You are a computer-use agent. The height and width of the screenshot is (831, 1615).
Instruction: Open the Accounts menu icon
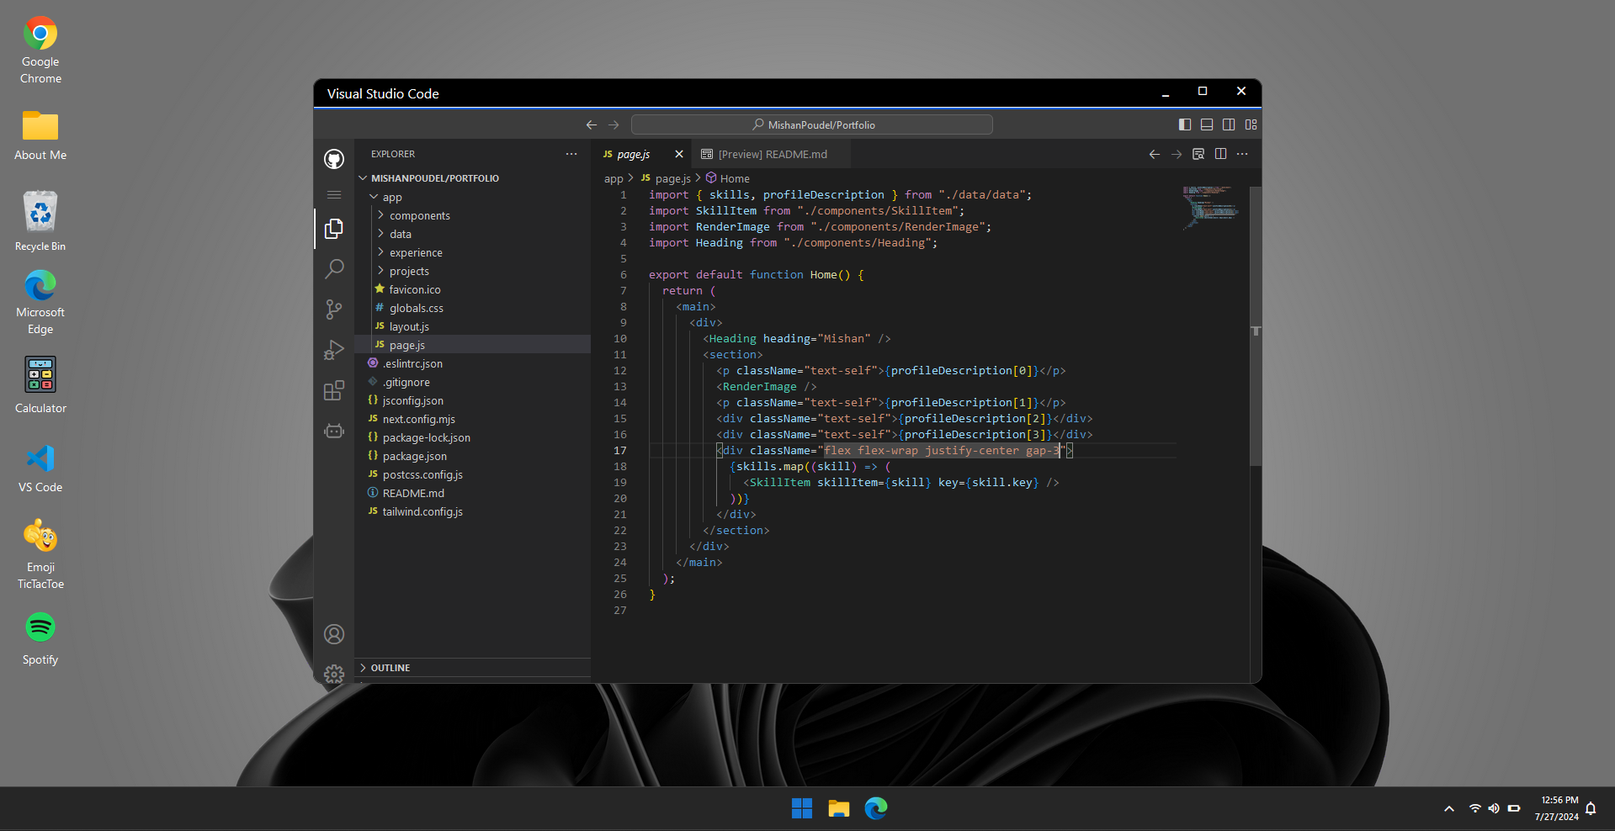point(334,634)
